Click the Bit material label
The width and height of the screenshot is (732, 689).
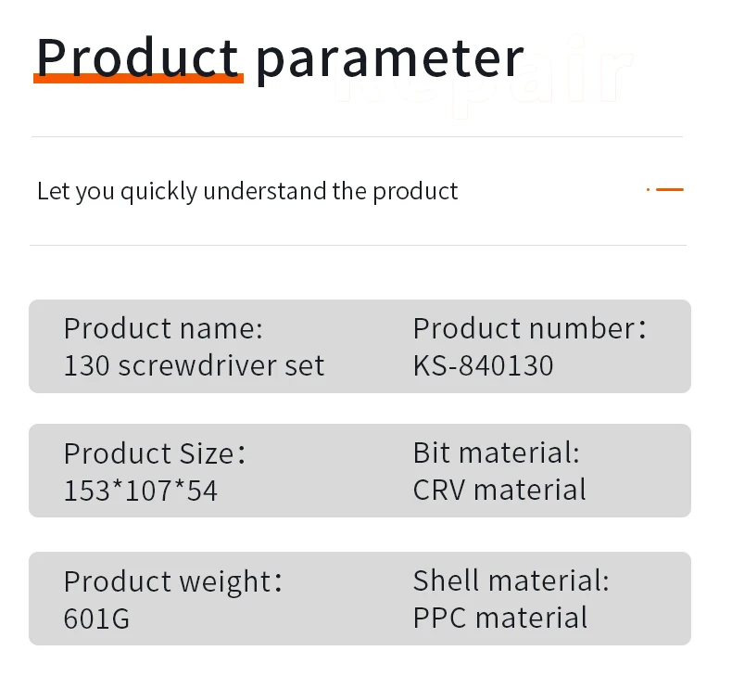(497, 453)
